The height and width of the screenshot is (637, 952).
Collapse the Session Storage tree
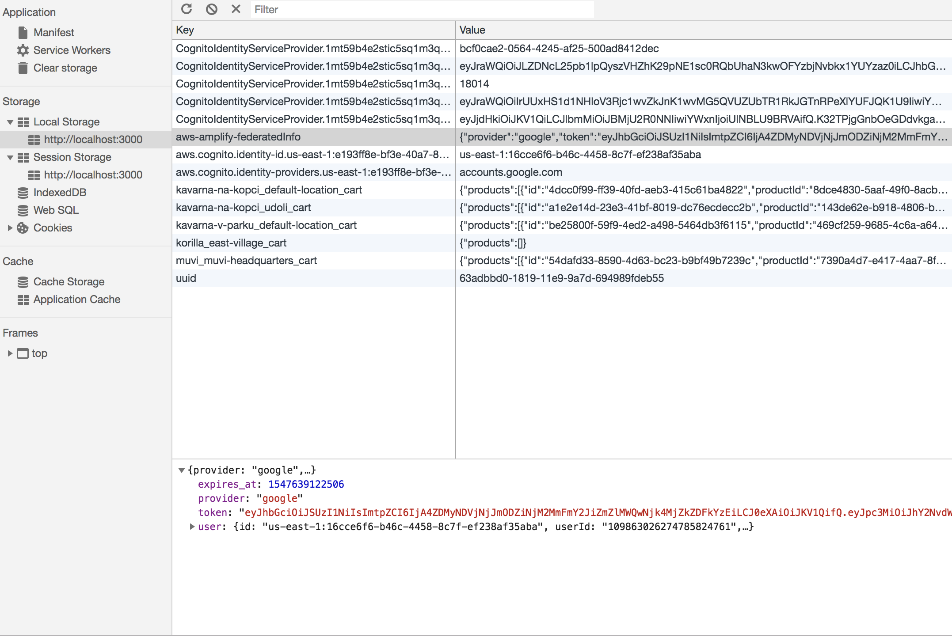click(10, 157)
